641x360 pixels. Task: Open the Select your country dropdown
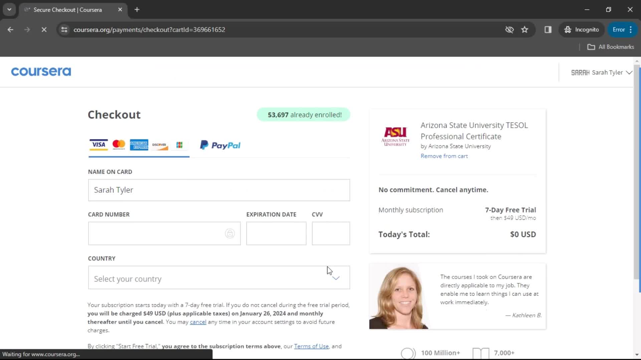219,277
